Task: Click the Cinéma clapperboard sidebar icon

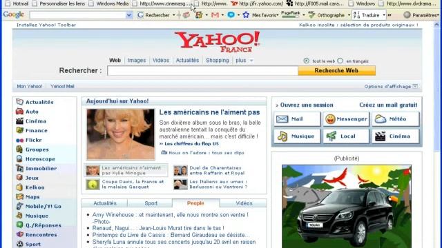Action: tap(19, 121)
